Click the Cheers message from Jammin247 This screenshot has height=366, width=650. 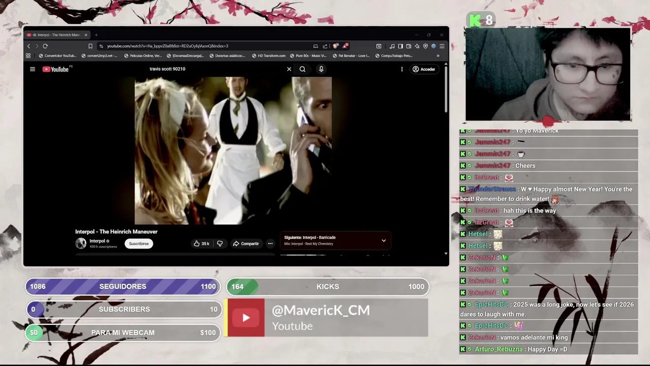(548, 166)
